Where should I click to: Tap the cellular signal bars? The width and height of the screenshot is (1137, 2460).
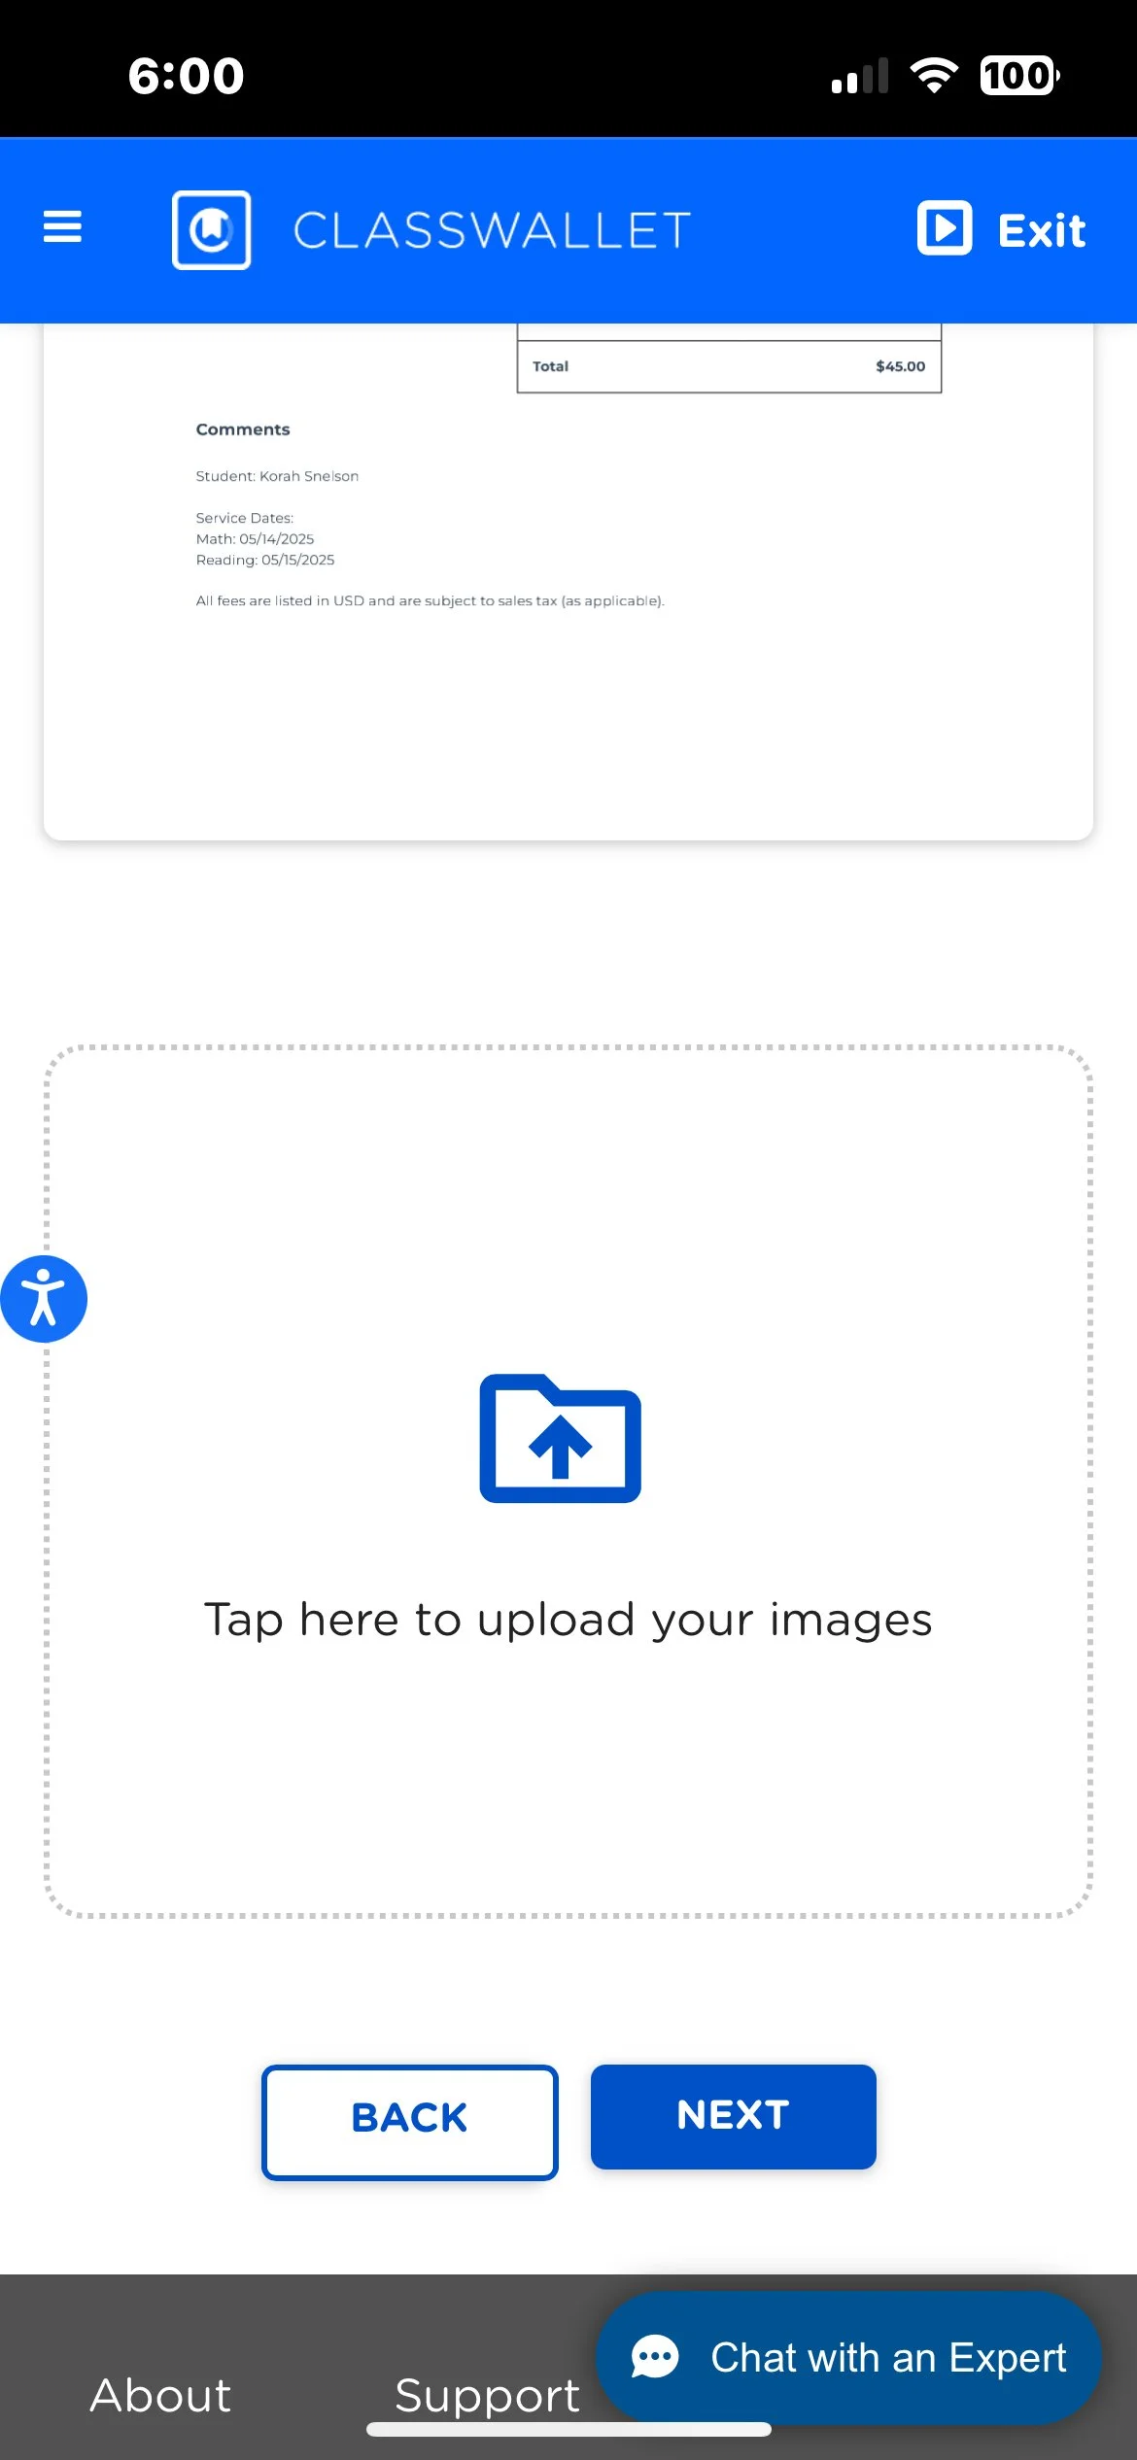(860, 76)
